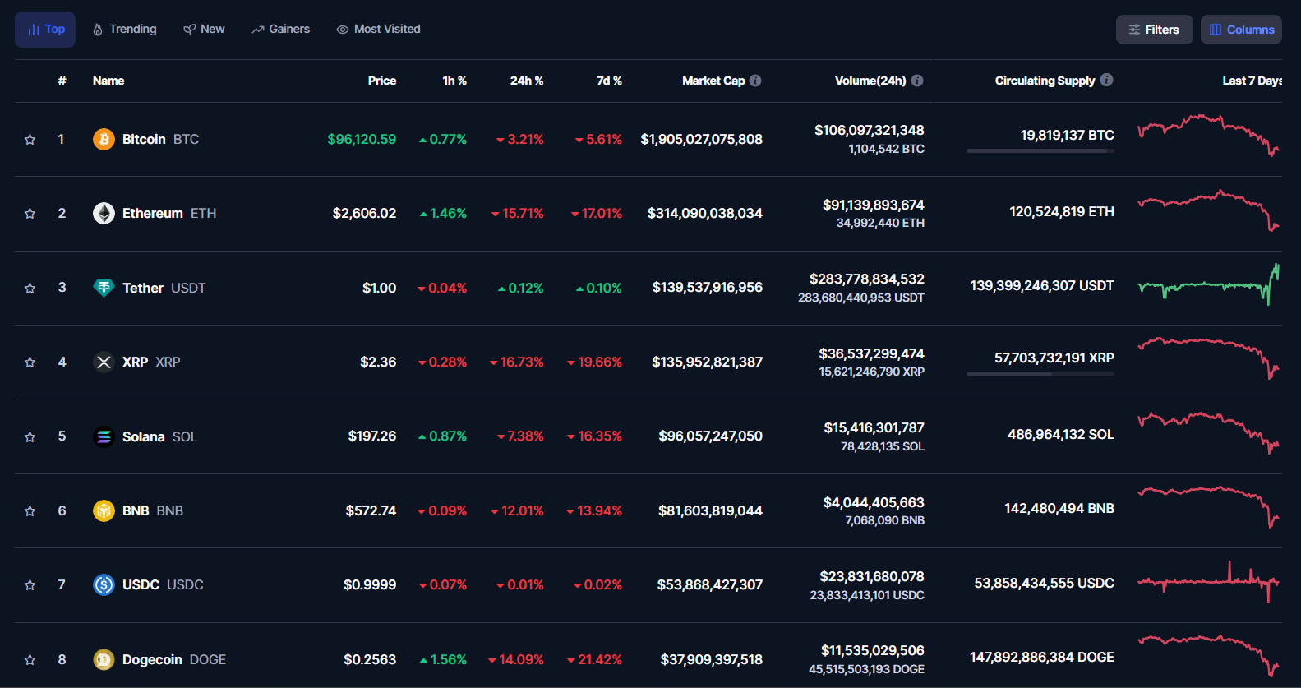
Task: Star Bitcoin as a watchlist favorite
Action: (30, 140)
